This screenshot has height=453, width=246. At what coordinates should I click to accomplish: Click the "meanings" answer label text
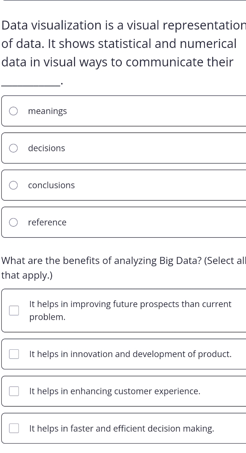(48, 111)
